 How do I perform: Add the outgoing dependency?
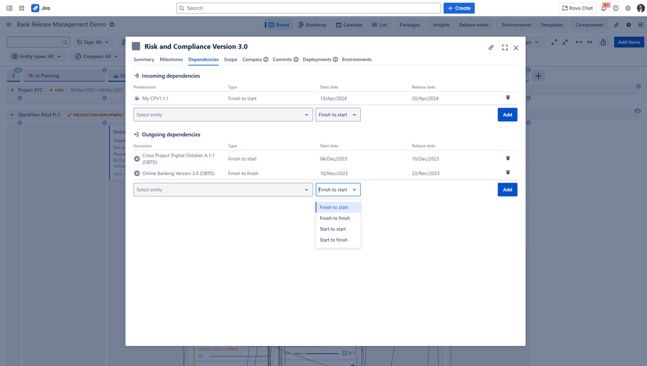[x=507, y=190]
